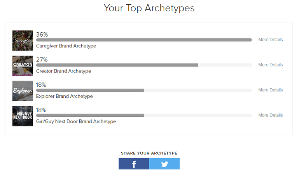View More Details for Caregiver archetype

coord(271,40)
